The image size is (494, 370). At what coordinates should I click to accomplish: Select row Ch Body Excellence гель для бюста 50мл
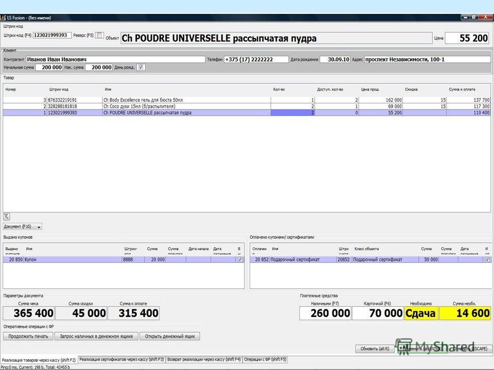click(x=246, y=100)
